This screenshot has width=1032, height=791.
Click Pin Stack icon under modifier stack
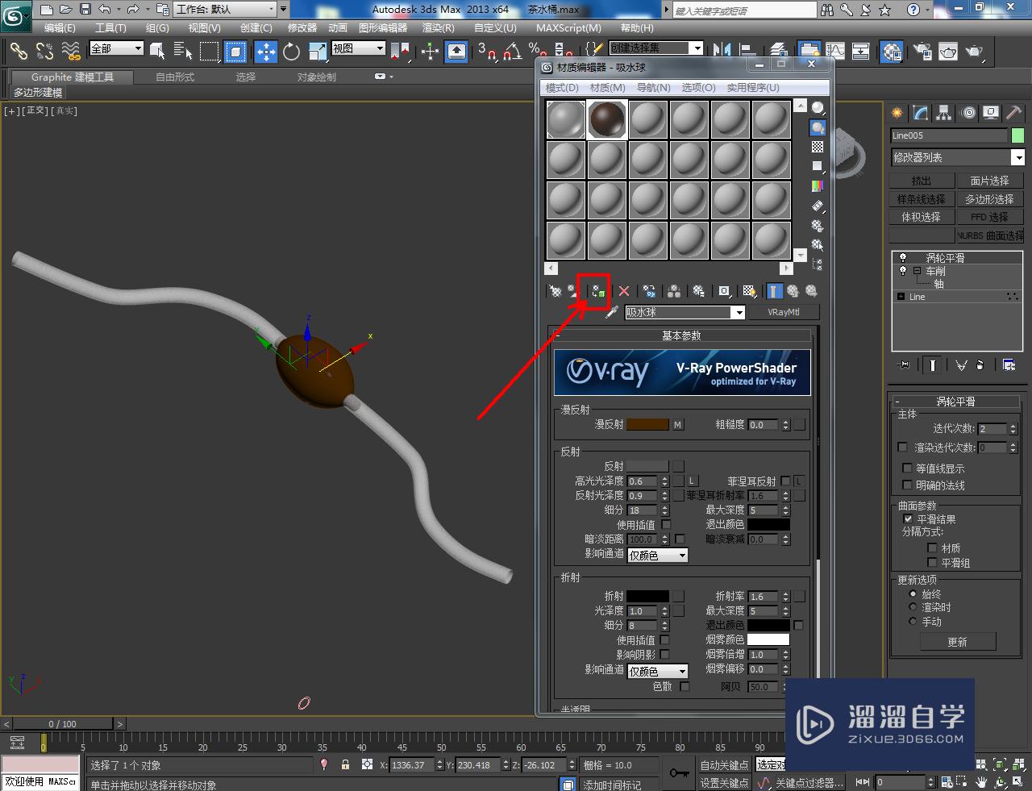[904, 365]
